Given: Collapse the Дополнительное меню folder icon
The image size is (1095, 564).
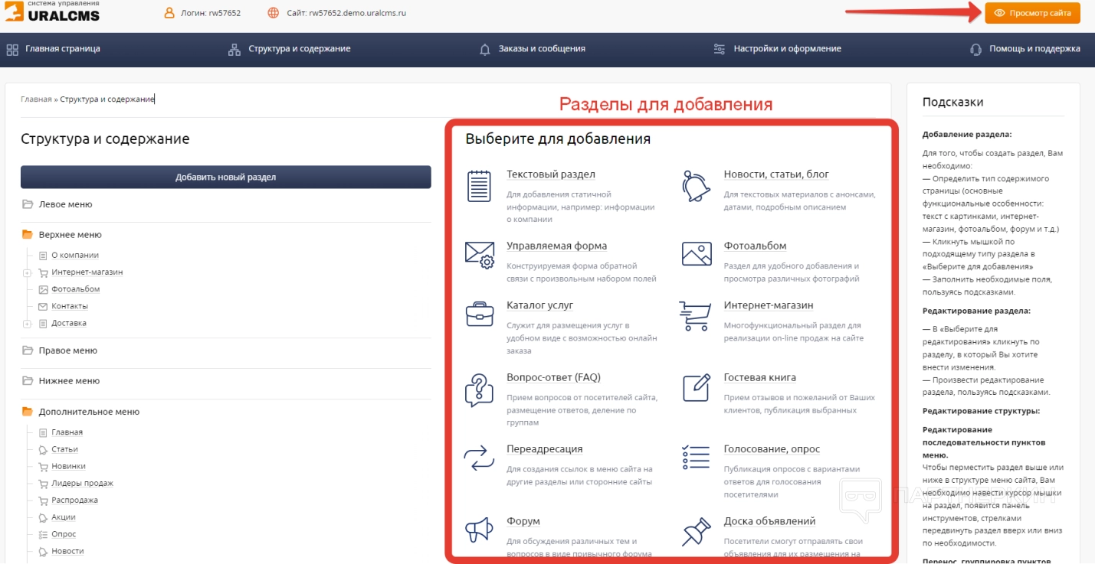Looking at the screenshot, I should pyautogui.click(x=28, y=412).
